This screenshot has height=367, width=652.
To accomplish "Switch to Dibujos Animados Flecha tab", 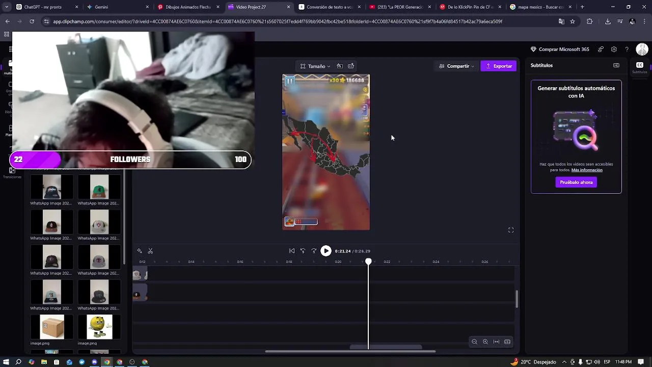I will pyautogui.click(x=187, y=7).
